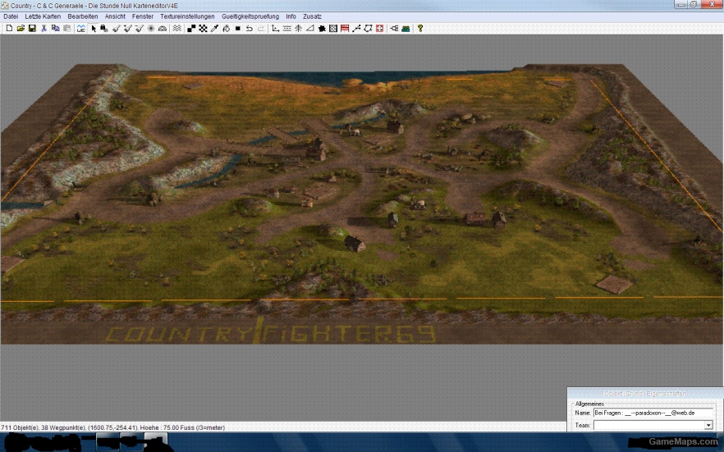
Task: Click the water waves tool icon
Action: point(176,29)
